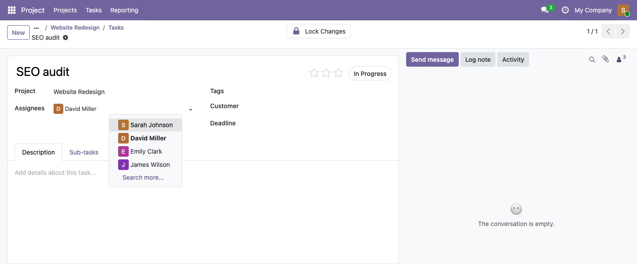Click Send message button

(x=432, y=60)
